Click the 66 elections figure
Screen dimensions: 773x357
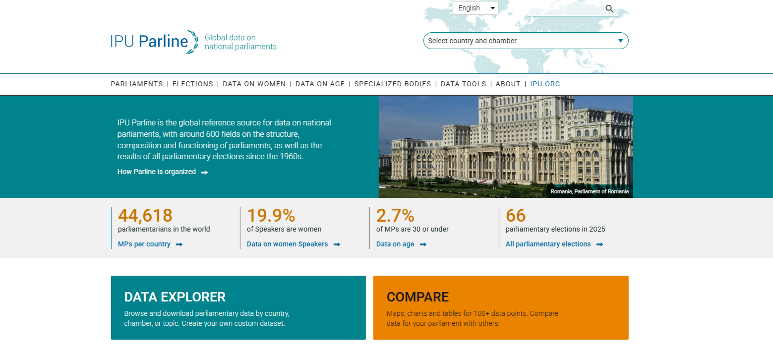pyautogui.click(x=516, y=216)
